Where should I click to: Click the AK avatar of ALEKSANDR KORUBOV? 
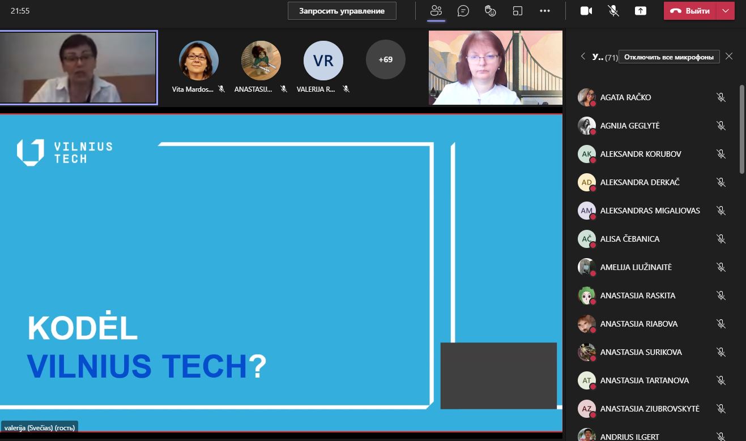point(587,154)
